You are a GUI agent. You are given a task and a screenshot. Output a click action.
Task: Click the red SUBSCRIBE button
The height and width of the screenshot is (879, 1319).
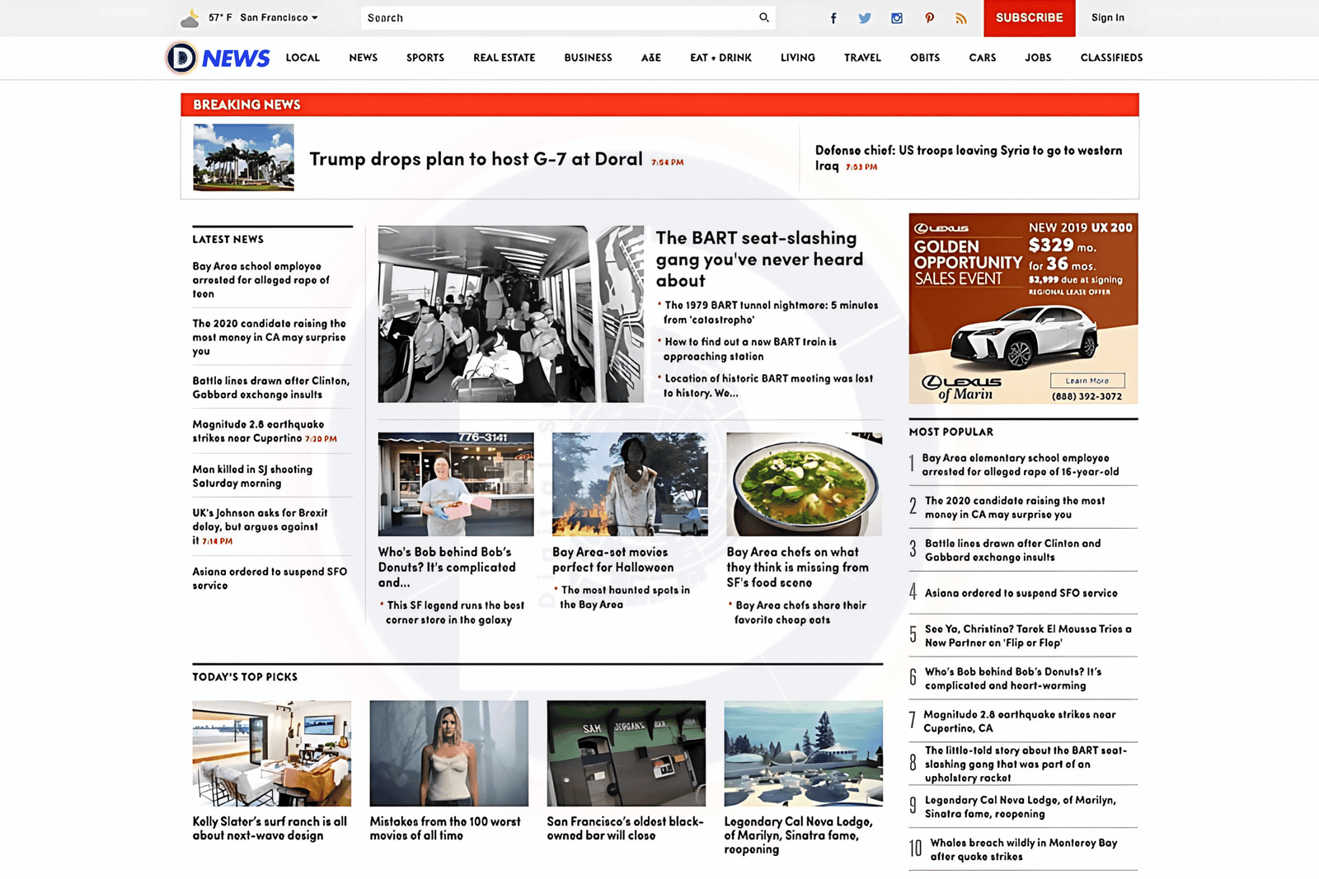1029,18
